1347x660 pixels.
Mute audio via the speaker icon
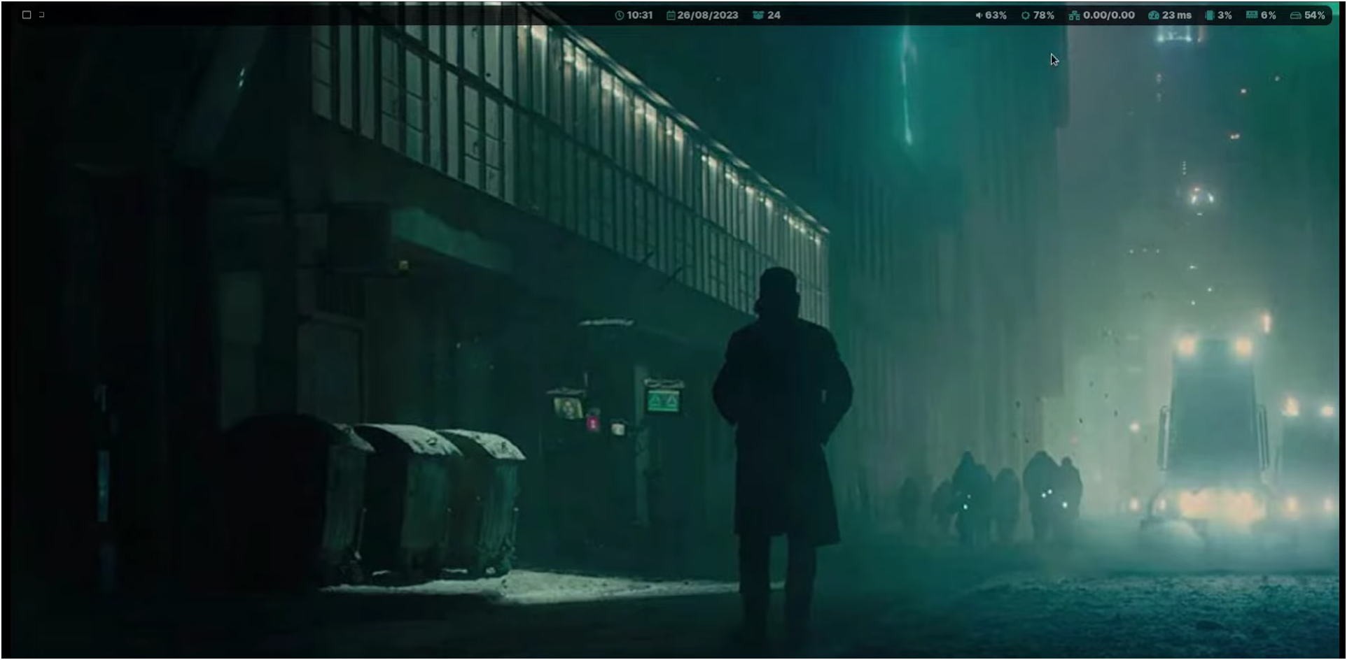click(979, 15)
